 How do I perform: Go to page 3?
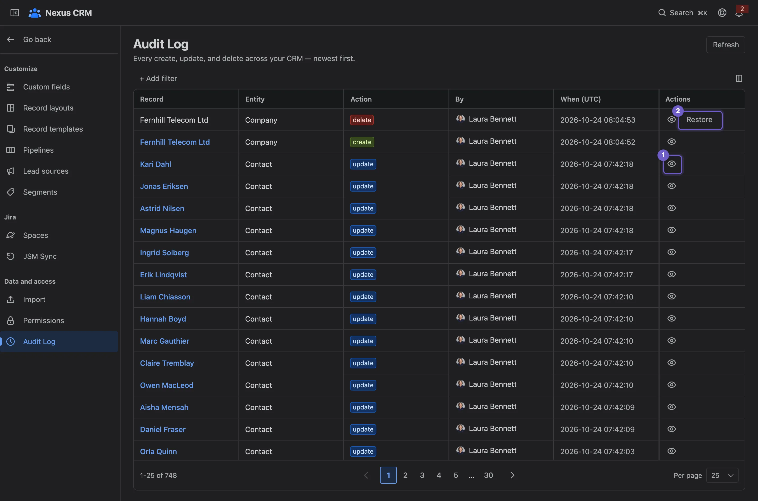coord(422,475)
